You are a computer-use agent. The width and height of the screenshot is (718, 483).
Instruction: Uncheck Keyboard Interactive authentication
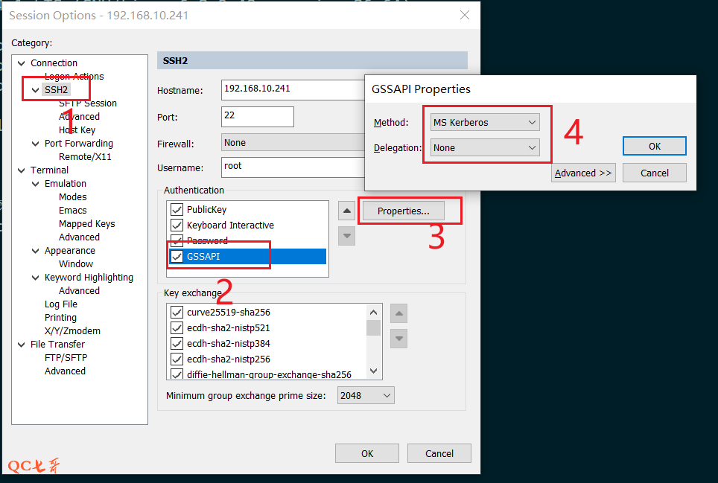[x=177, y=225]
